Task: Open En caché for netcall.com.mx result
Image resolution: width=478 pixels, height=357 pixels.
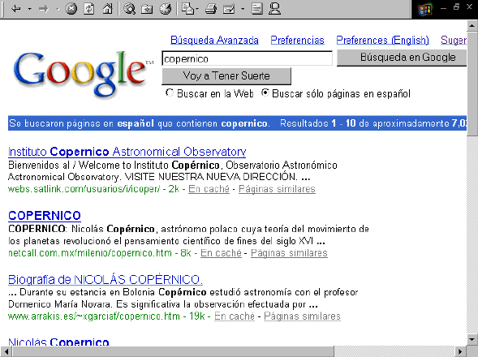Action: coord(221,253)
